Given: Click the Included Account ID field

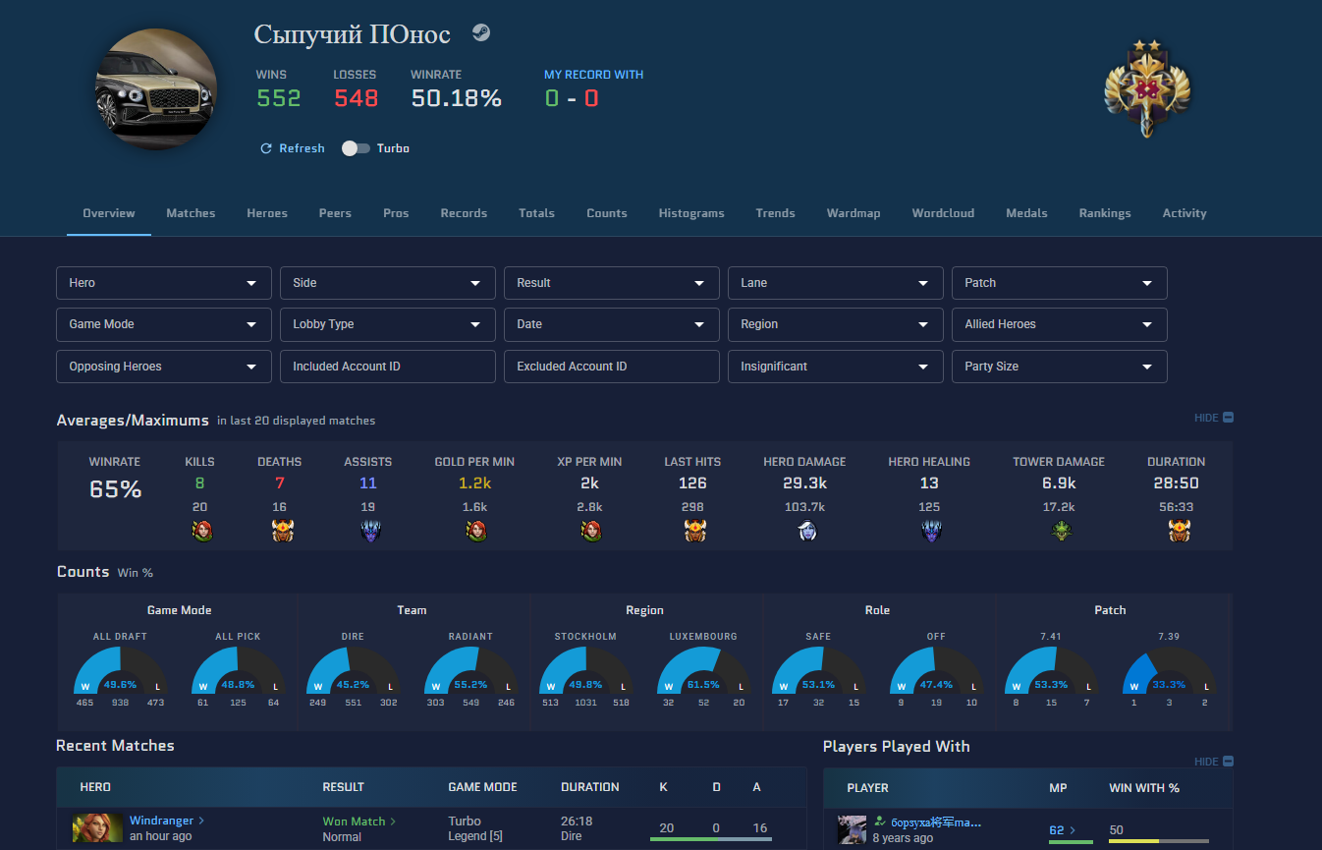Looking at the screenshot, I should (388, 367).
